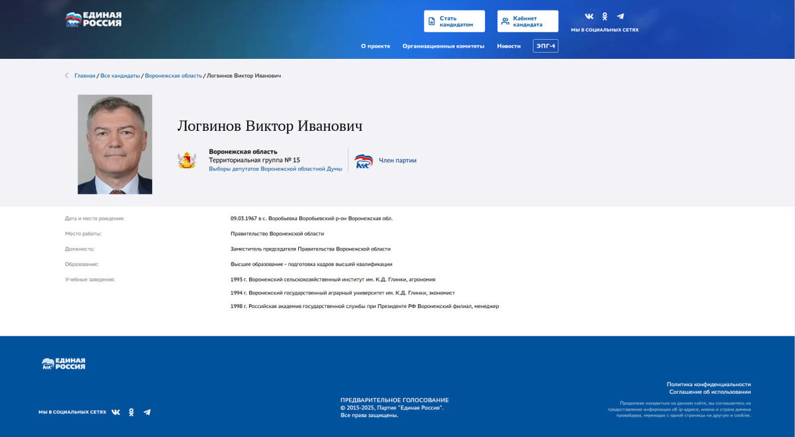Open Организационные комитеты from the navigation
This screenshot has width=795, height=437.
(443, 46)
